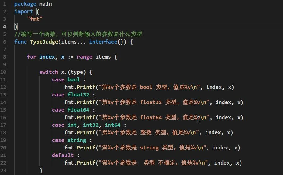This screenshot has width=283, height=175.
Task: Click 'bool' in the first case
Action: 73,79
